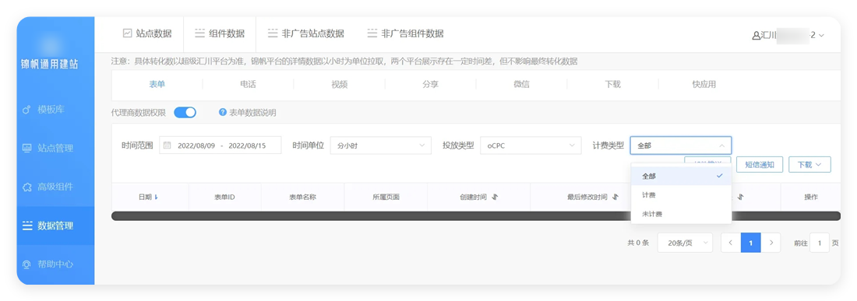Focus the 前往 page number field
The height and width of the screenshot is (301, 857).
tap(820, 243)
